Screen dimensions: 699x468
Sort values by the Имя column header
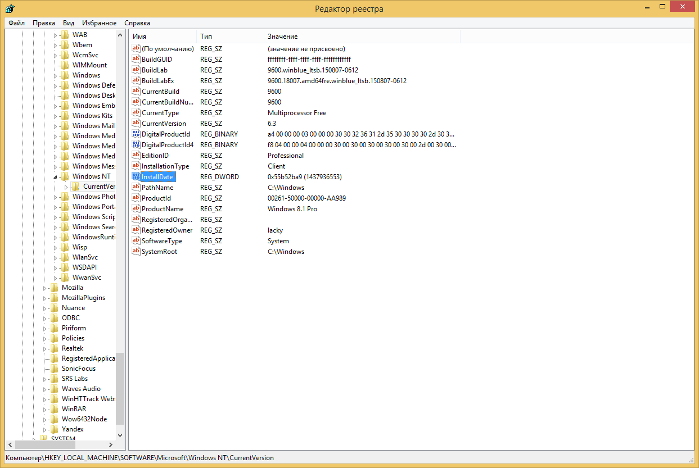click(x=163, y=36)
